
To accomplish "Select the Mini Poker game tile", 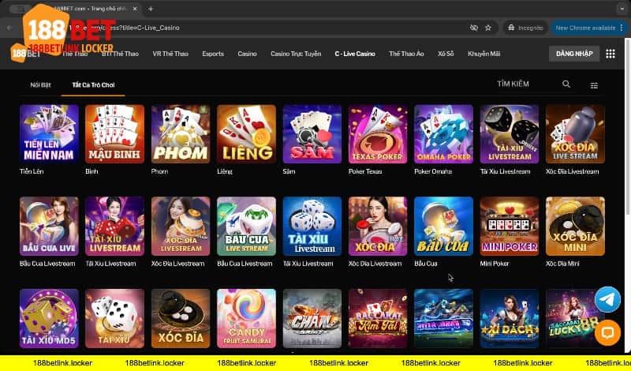I will (510, 226).
